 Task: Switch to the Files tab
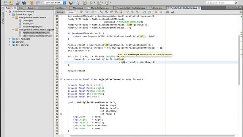(21, 8)
